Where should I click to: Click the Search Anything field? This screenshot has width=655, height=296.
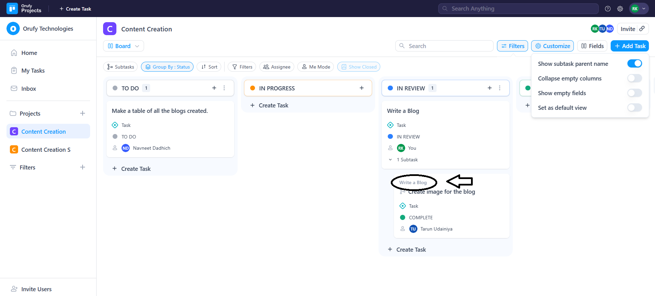(x=518, y=9)
